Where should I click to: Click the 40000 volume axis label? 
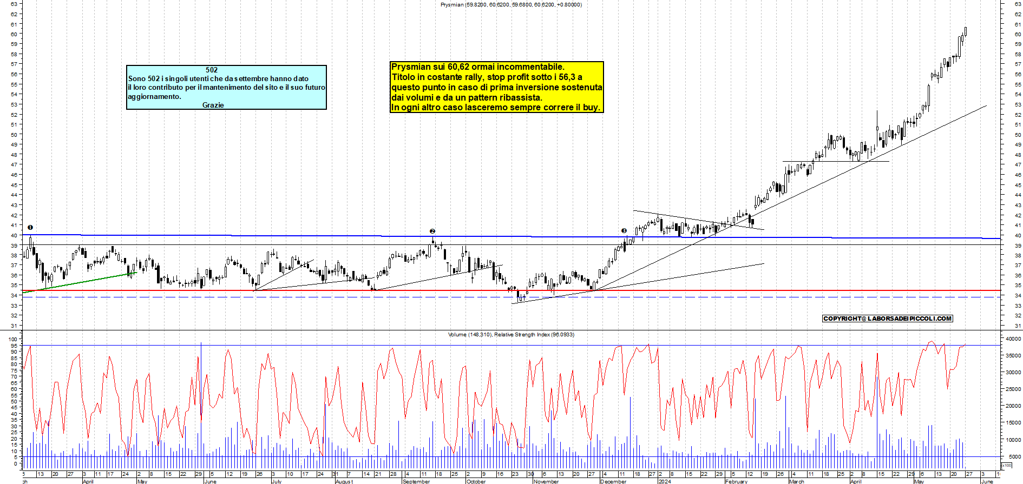click(1013, 339)
